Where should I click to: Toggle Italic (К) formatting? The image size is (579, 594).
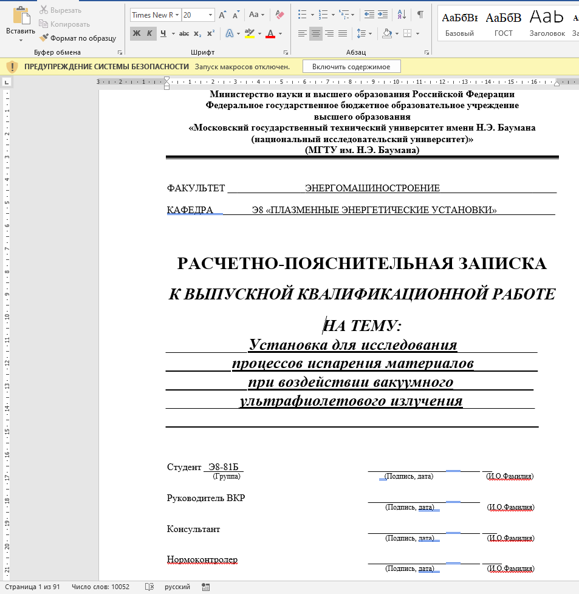point(149,33)
